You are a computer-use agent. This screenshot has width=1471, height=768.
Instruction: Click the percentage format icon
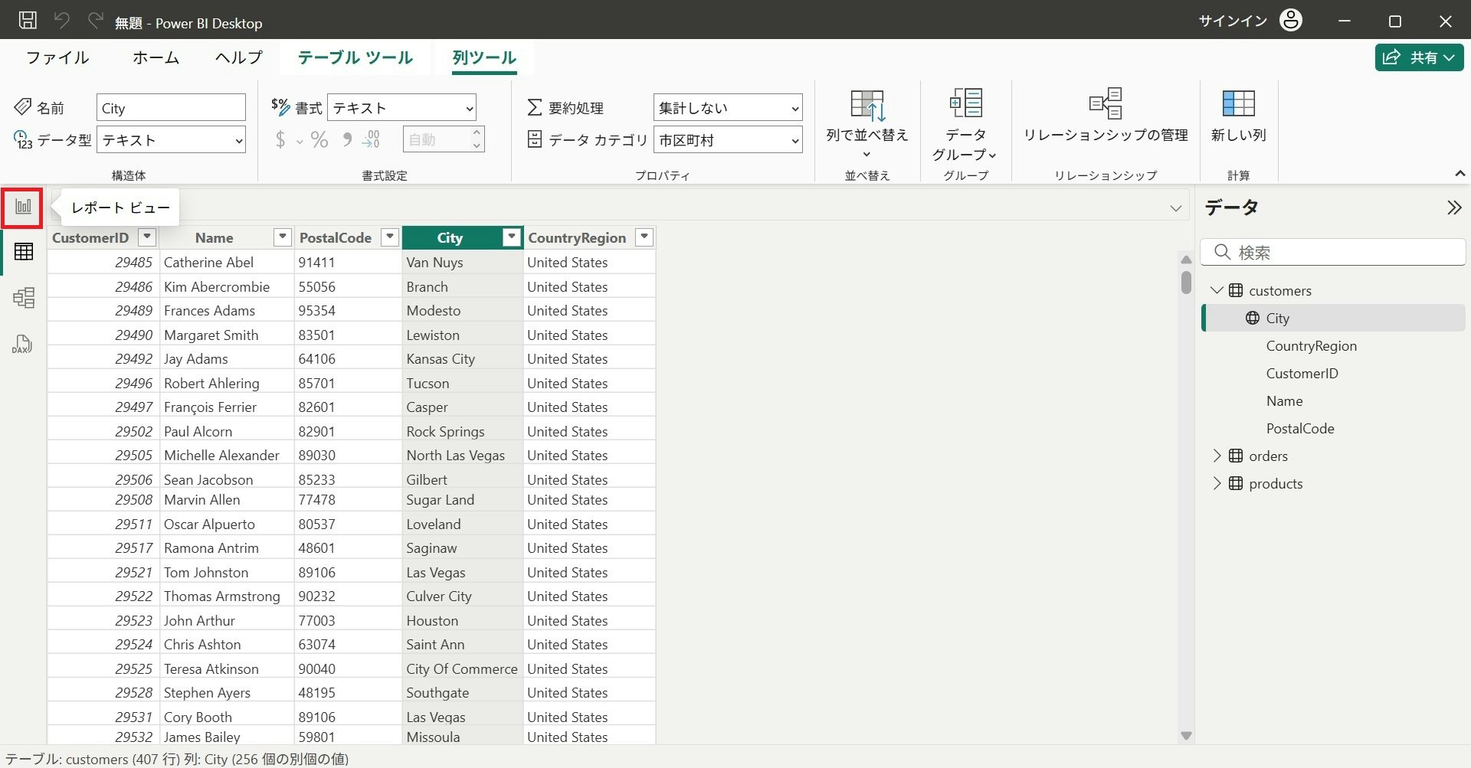tap(319, 139)
